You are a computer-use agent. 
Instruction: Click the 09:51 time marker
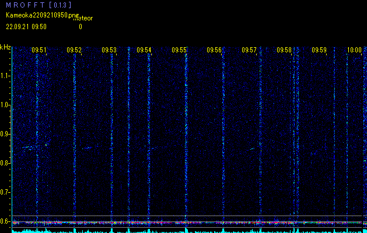39,50
